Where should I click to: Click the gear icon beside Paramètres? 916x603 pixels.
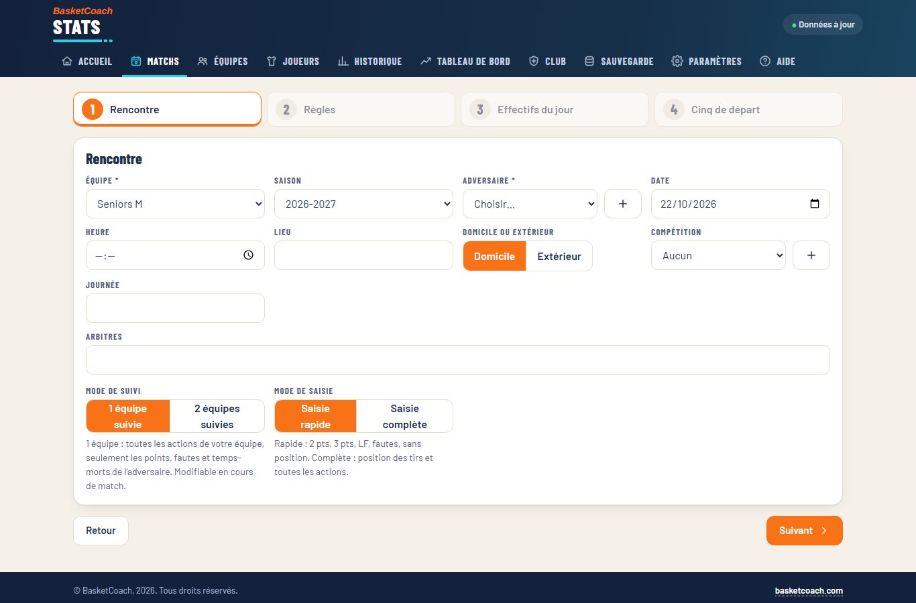click(677, 61)
